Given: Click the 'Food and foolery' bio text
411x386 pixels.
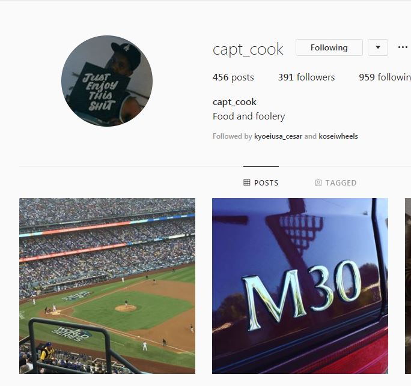Looking at the screenshot, I should (x=249, y=116).
